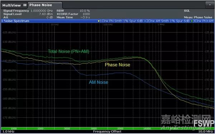Select the 1 Noise Spectrum window title bar
The height and width of the screenshot is (134, 215).
(x=107, y=21)
